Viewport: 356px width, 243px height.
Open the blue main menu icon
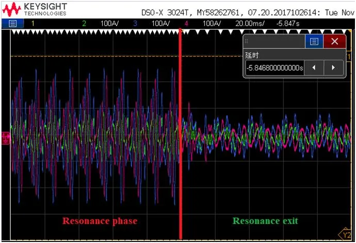coord(13,23)
